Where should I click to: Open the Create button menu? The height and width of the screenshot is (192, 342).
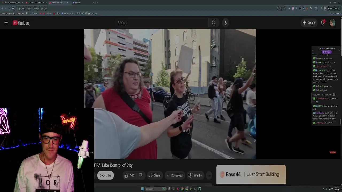point(309,23)
